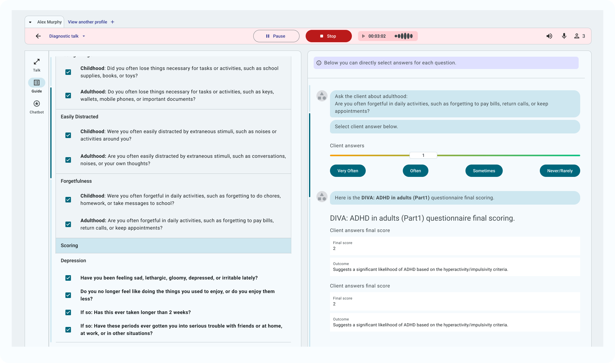
Task: Uncheck the Adulthood forgetfulness checkbox
Action: point(68,224)
